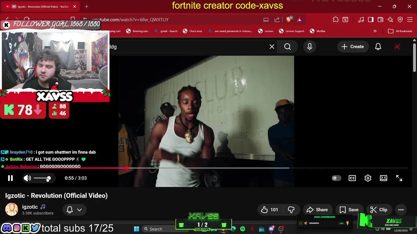Open the Brave VPN shield icon
This screenshot has height=234, width=417.
tap(400, 19)
